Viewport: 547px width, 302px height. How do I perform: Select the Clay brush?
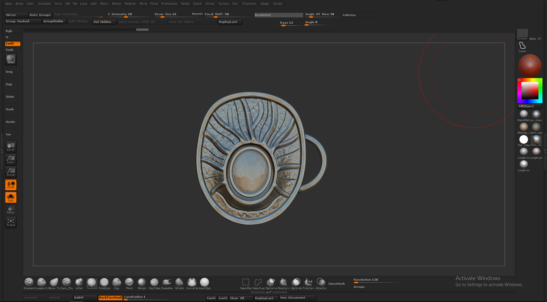(117, 283)
